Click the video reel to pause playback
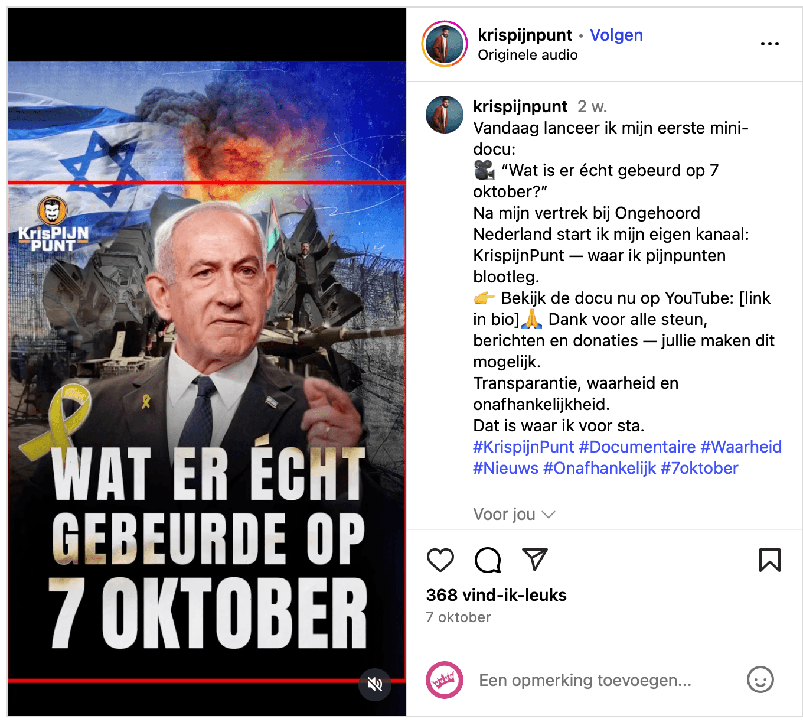The width and height of the screenshot is (803, 722). point(207,362)
